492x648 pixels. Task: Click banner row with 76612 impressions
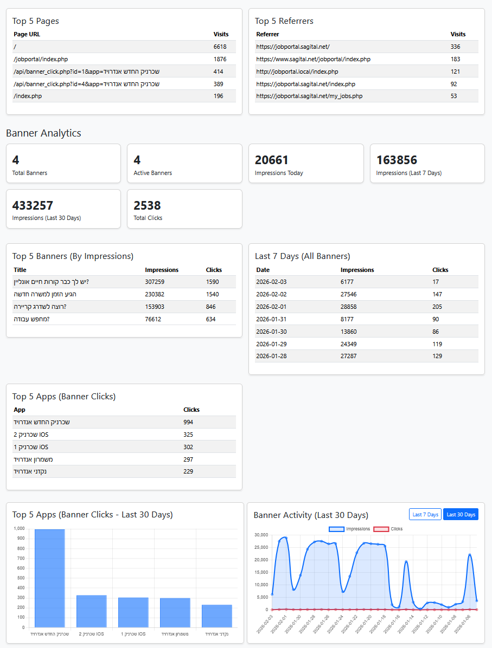[x=124, y=319]
